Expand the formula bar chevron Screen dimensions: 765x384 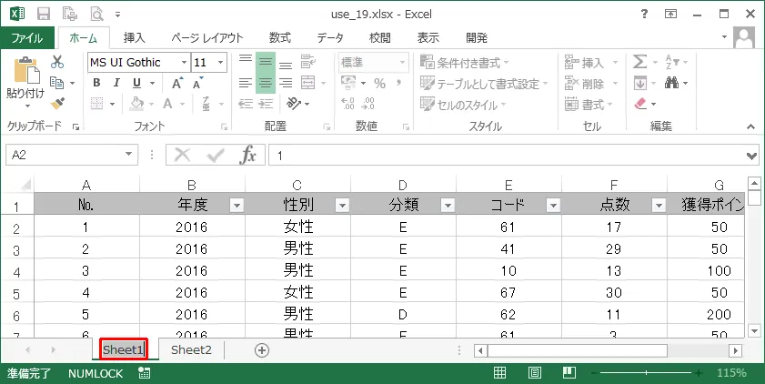pos(752,156)
